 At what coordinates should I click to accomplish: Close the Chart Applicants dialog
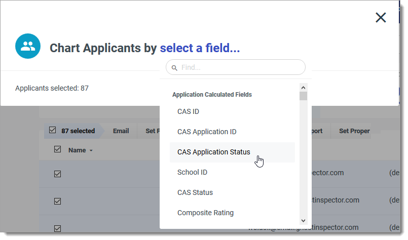tap(381, 18)
